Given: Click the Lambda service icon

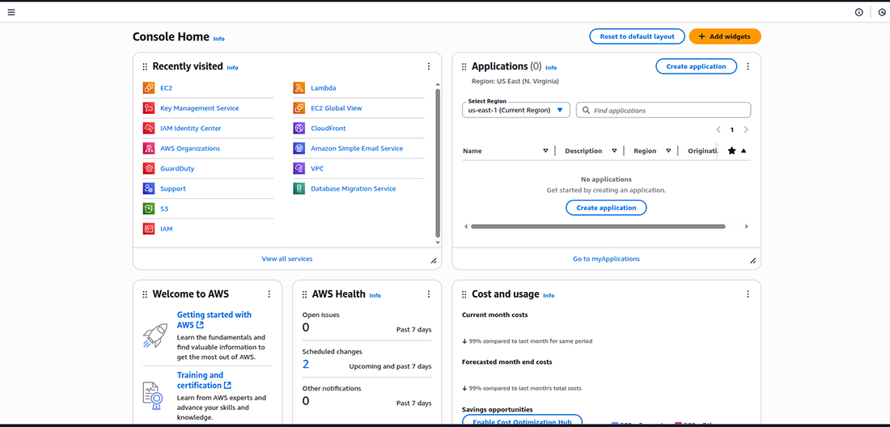Looking at the screenshot, I should click(299, 88).
